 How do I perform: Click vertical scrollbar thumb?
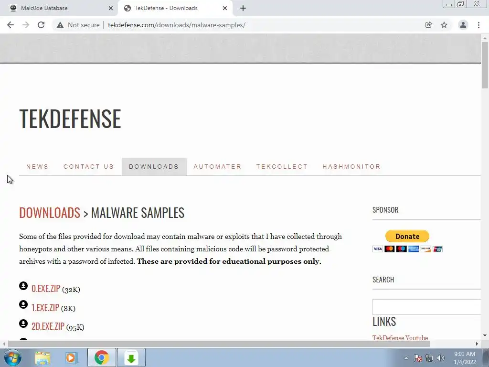(x=485, y=65)
